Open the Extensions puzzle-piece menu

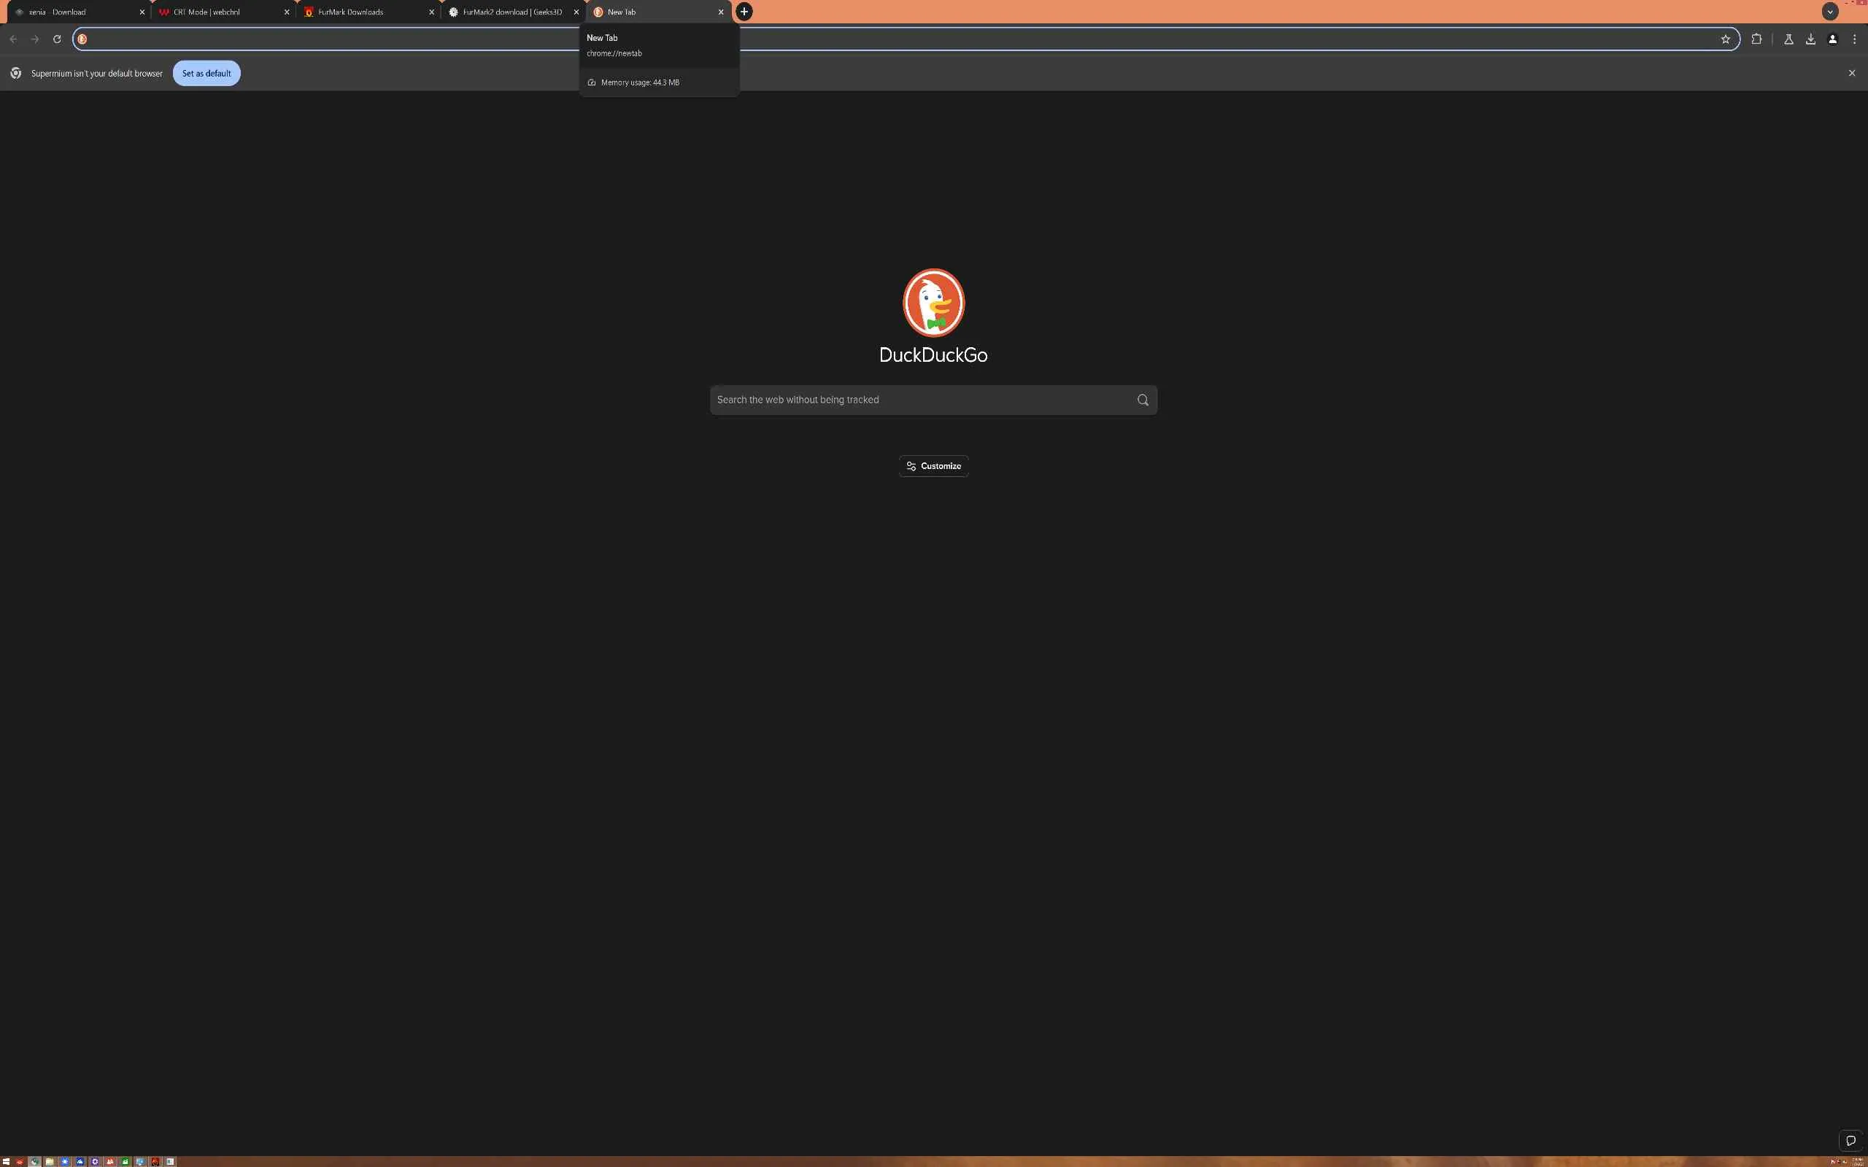1756,39
